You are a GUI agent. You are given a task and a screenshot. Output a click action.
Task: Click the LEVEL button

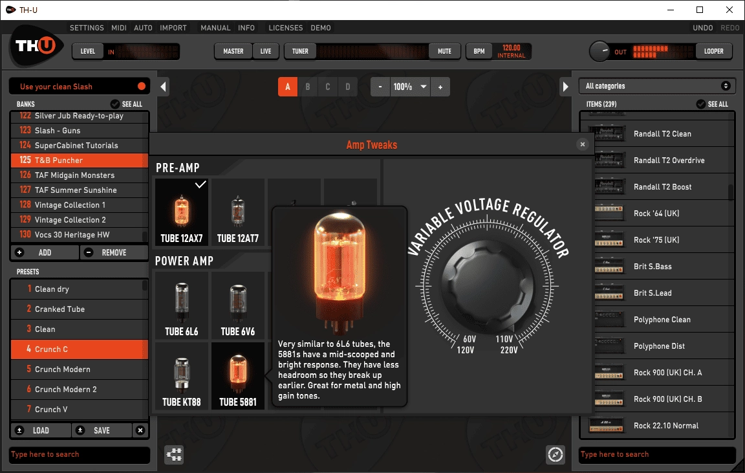pos(87,51)
